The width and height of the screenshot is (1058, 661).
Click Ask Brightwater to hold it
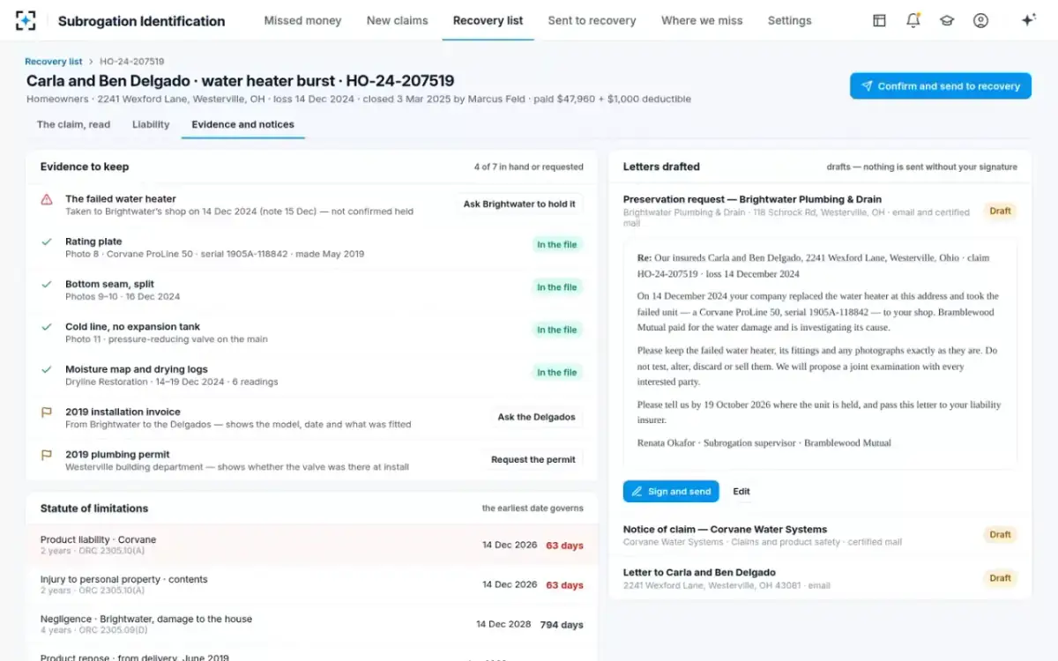(519, 204)
